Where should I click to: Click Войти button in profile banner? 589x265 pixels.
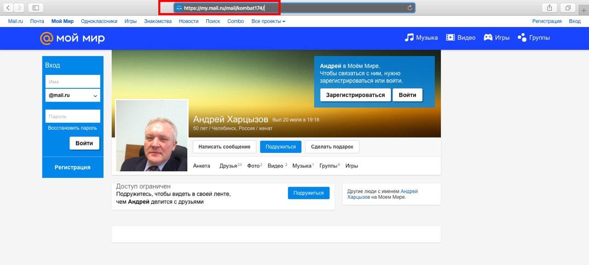408,95
